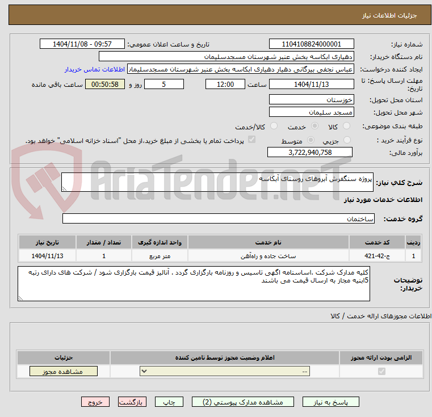The height and width of the screenshot is (417, 432).
Task: Click the resize handle of description box
Action: 64,189
